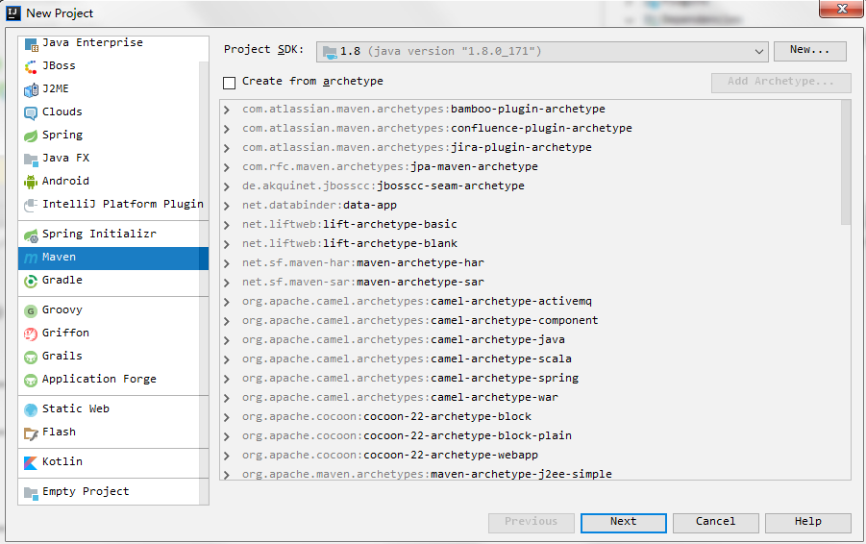Click the Gradle icon

(x=31, y=281)
